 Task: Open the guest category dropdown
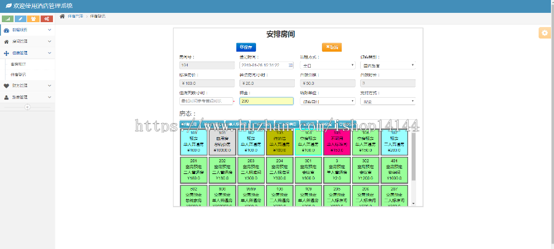[388, 65]
